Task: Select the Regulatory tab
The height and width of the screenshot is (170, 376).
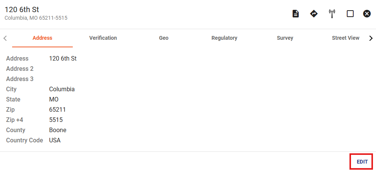Action: pyautogui.click(x=224, y=38)
